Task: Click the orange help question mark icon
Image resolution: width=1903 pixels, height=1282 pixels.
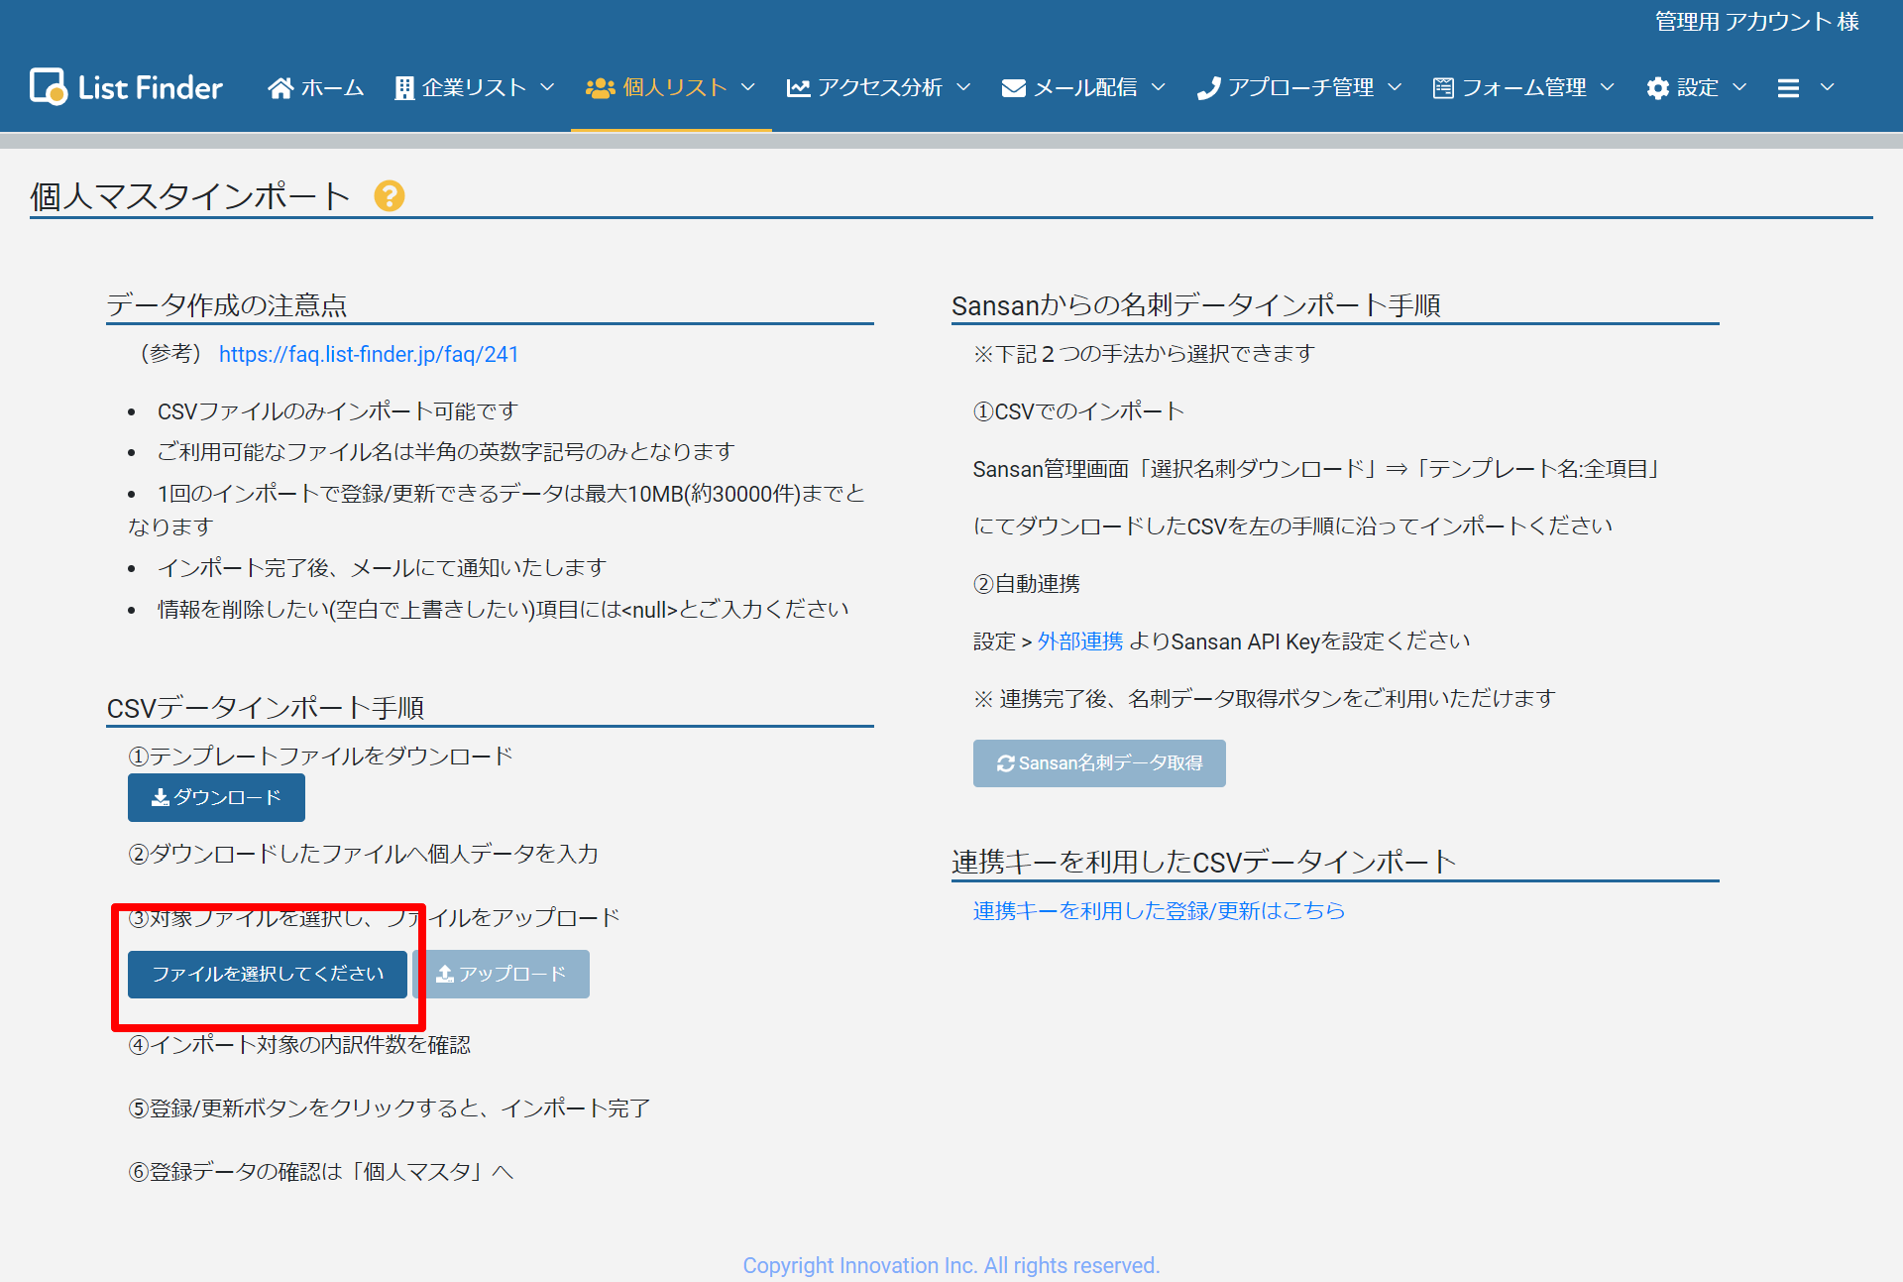Action: [389, 196]
